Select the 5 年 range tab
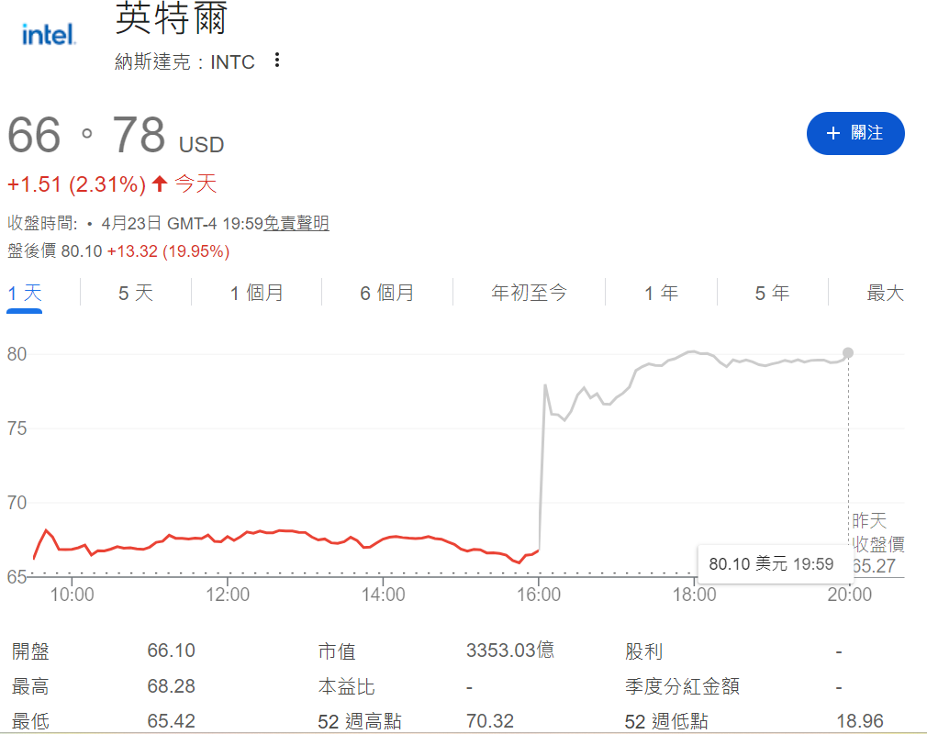Image resolution: width=927 pixels, height=734 pixels. tap(772, 292)
